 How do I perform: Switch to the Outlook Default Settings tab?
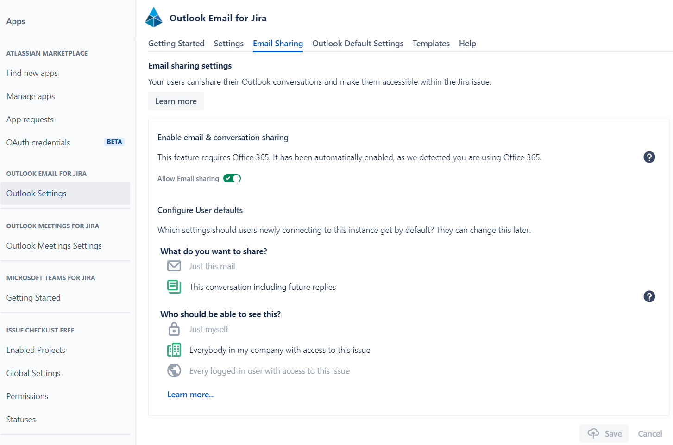pos(357,43)
